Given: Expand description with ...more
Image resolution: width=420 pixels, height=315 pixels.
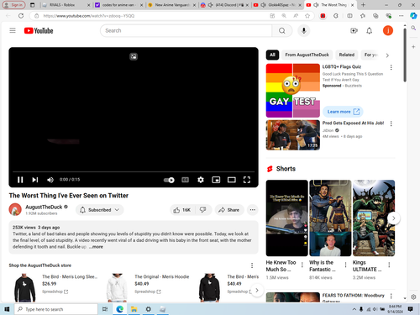Looking at the screenshot, I should tap(97, 247).
